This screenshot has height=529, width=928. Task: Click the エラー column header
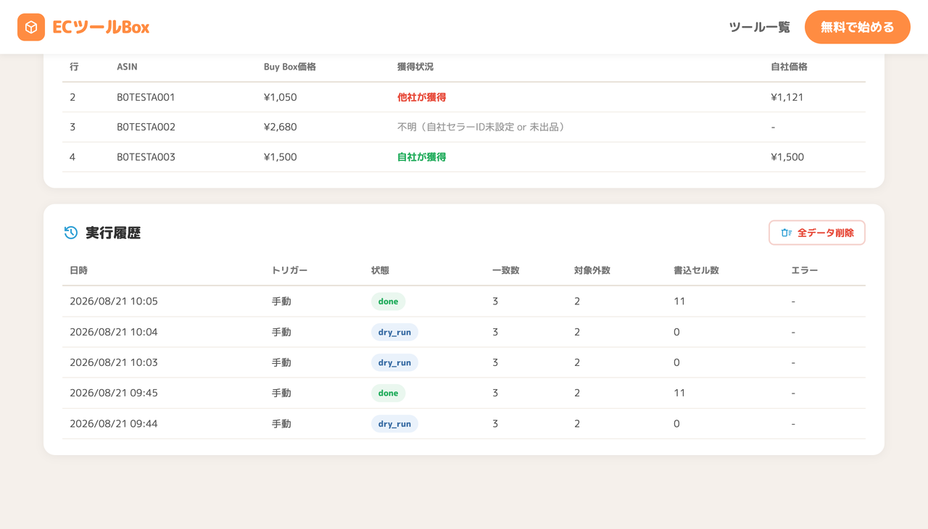point(805,270)
